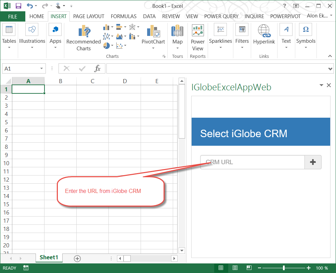Open the account menu for Alon Ek...

click(320, 16)
